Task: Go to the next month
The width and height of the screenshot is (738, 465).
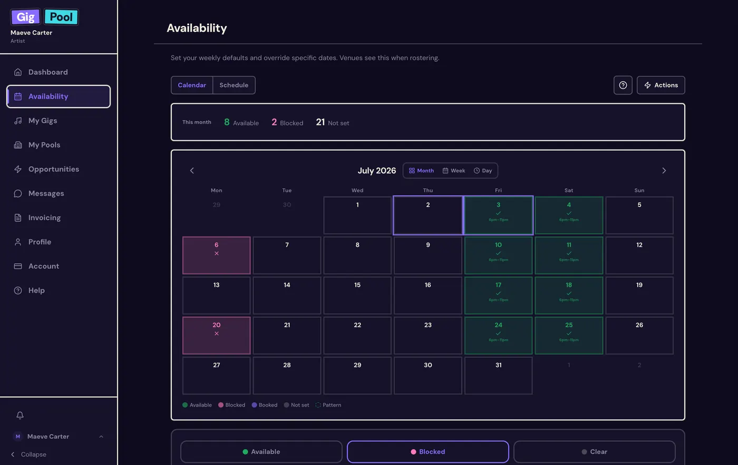Action: 664,170
